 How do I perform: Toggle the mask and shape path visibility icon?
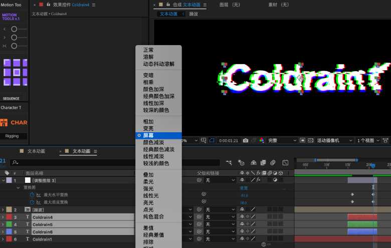(x=212, y=140)
